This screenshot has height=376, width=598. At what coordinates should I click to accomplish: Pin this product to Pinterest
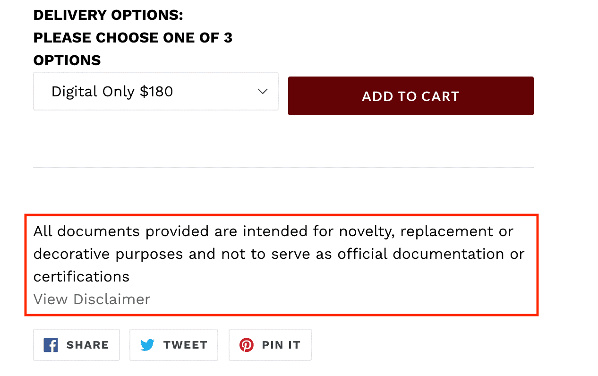point(270,345)
